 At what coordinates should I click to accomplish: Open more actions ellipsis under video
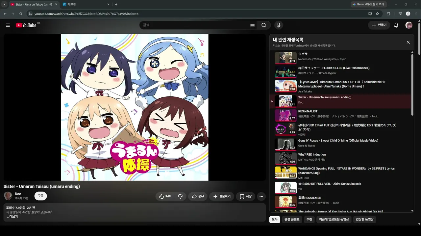pyautogui.click(x=261, y=196)
